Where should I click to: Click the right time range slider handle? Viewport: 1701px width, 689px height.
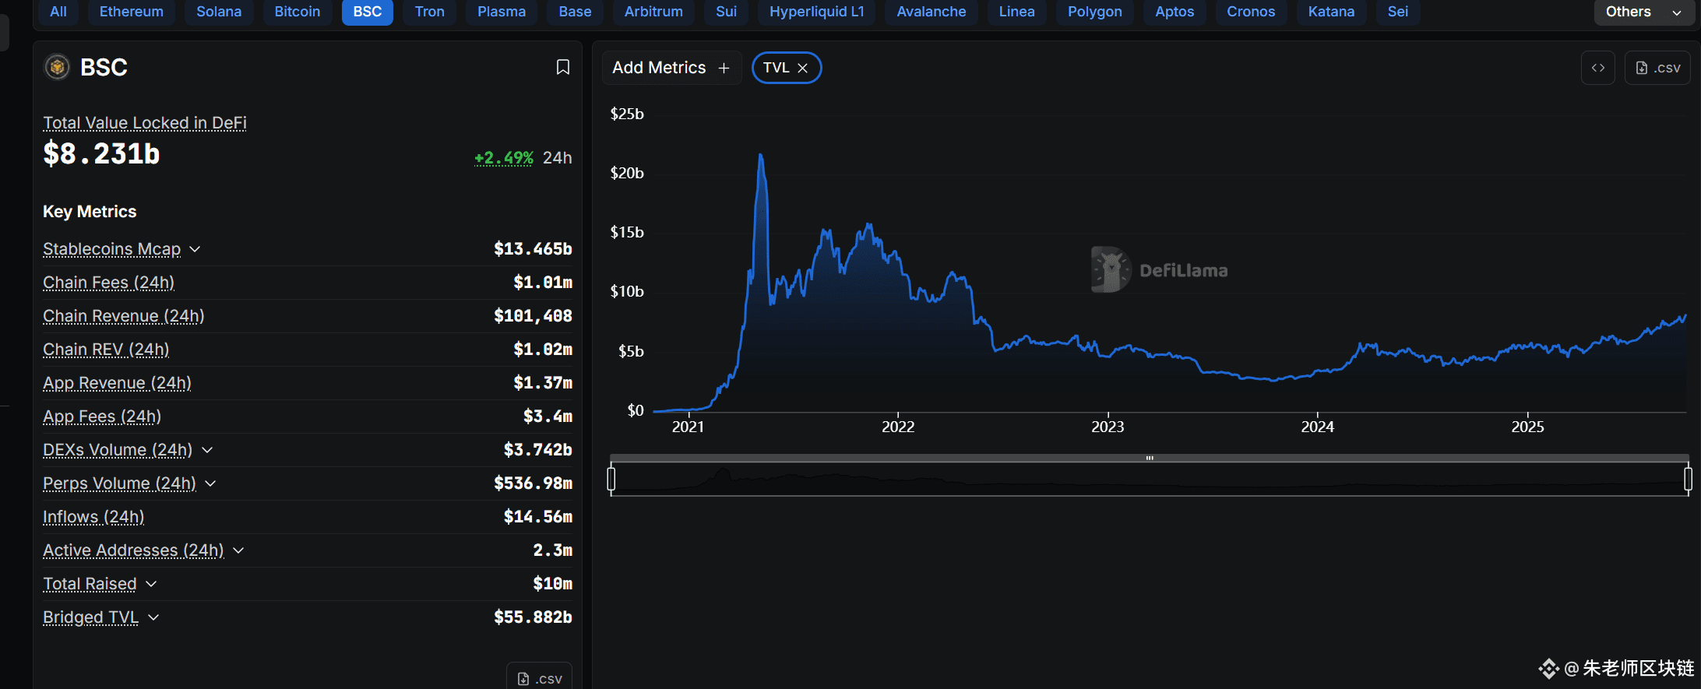[x=1688, y=479]
